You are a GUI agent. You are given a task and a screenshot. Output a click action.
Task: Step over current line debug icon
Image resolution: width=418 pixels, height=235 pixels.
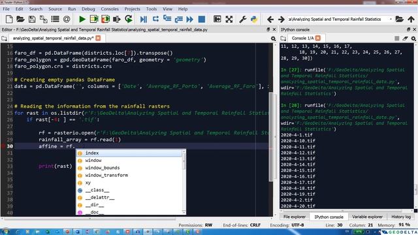tap(155, 19)
